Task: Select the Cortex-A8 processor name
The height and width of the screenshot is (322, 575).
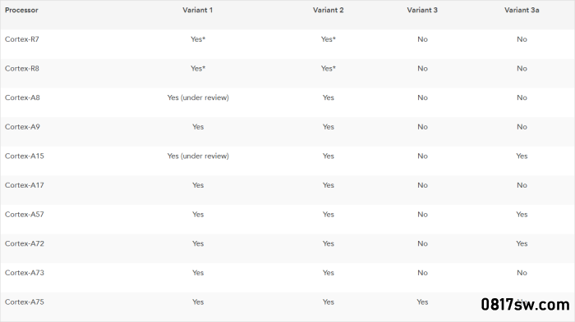Action: pos(22,98)
